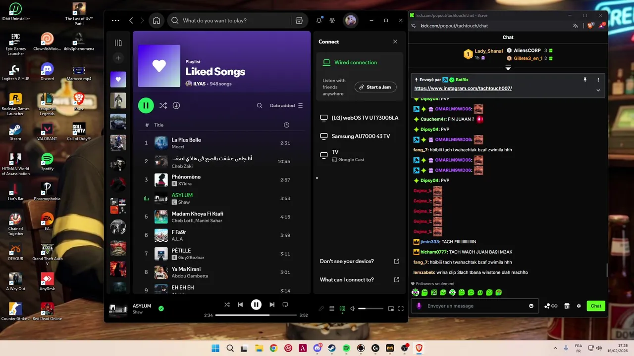This screenshot has width=634, height=356.
Task: Click the 'Envoyer un message' chat input
Action: coord(475,306)
